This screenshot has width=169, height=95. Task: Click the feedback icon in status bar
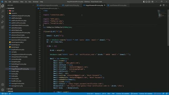[163, 94]
